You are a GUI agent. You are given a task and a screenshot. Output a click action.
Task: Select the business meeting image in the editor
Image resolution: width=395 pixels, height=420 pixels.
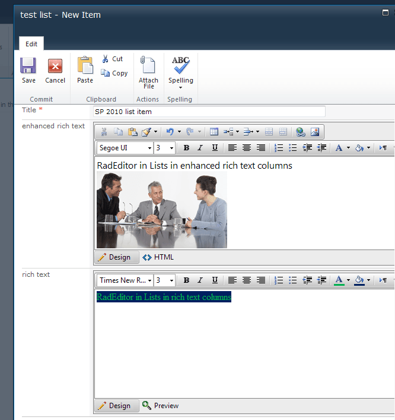[162, 210]
